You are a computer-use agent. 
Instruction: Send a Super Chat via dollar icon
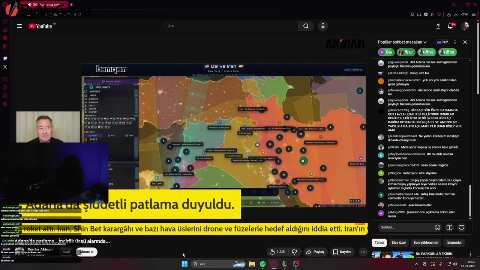click(449, 227)
